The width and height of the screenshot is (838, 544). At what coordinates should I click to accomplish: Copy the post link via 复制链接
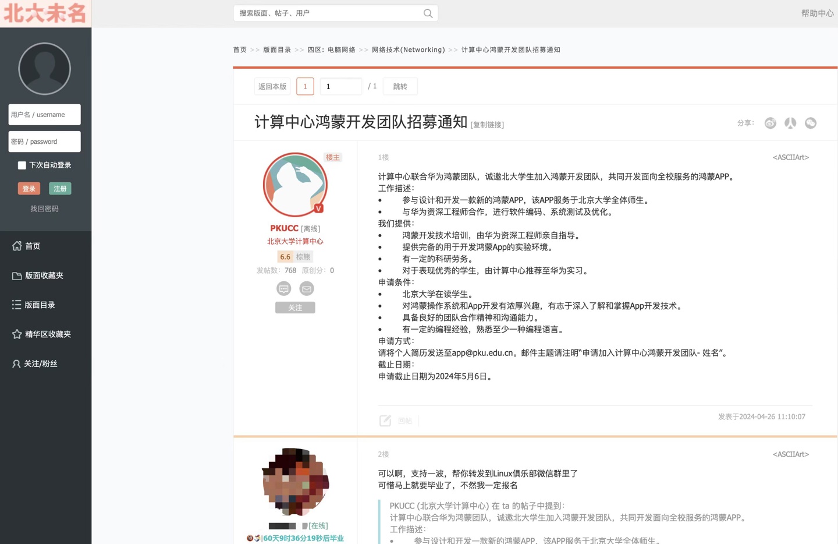click(x=487, y=125)
